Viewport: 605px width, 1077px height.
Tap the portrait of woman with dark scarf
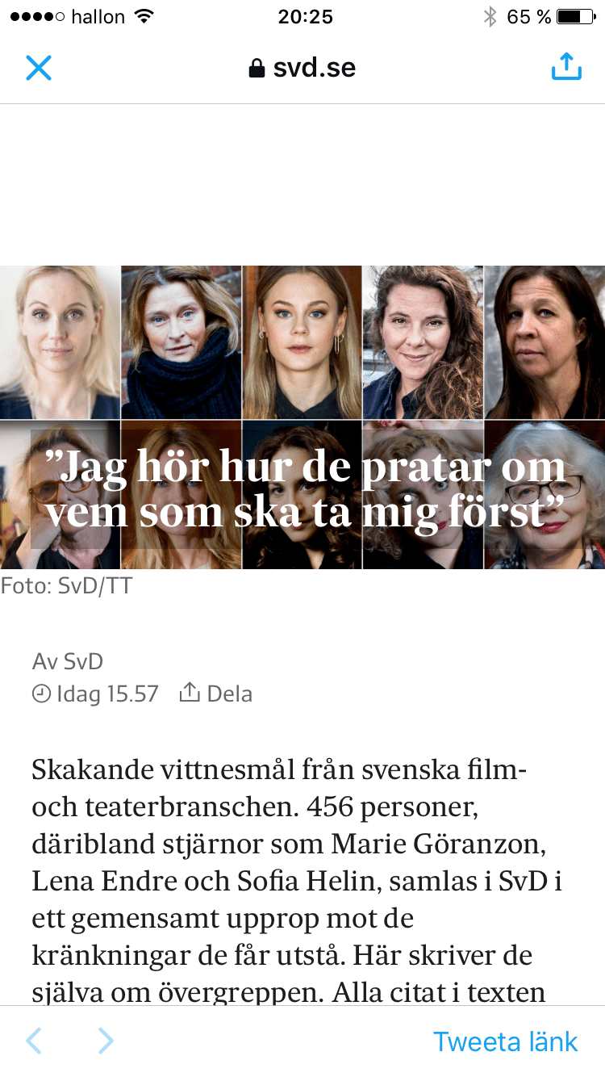pyautogui.click(x=181, y=342)
